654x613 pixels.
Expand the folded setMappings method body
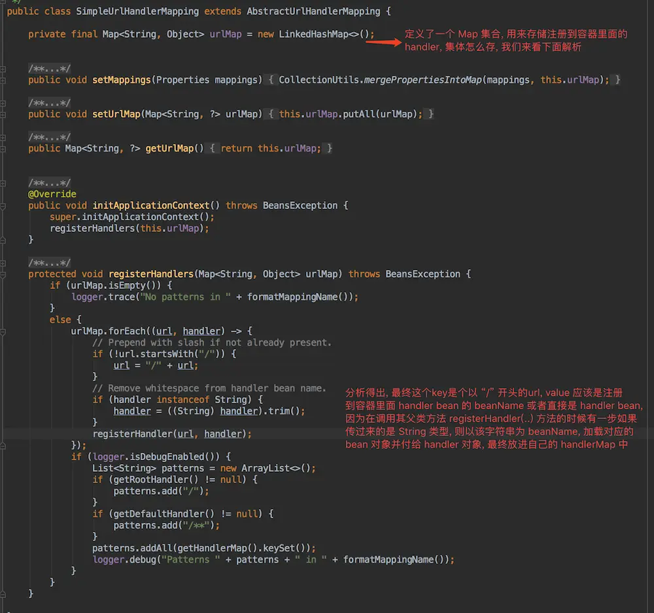tap(271, 80)
